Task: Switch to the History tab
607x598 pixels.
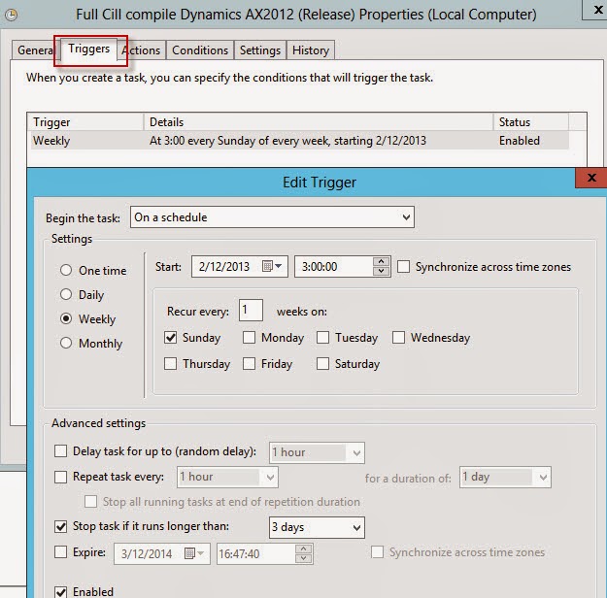Action: (x=311, y=50)
